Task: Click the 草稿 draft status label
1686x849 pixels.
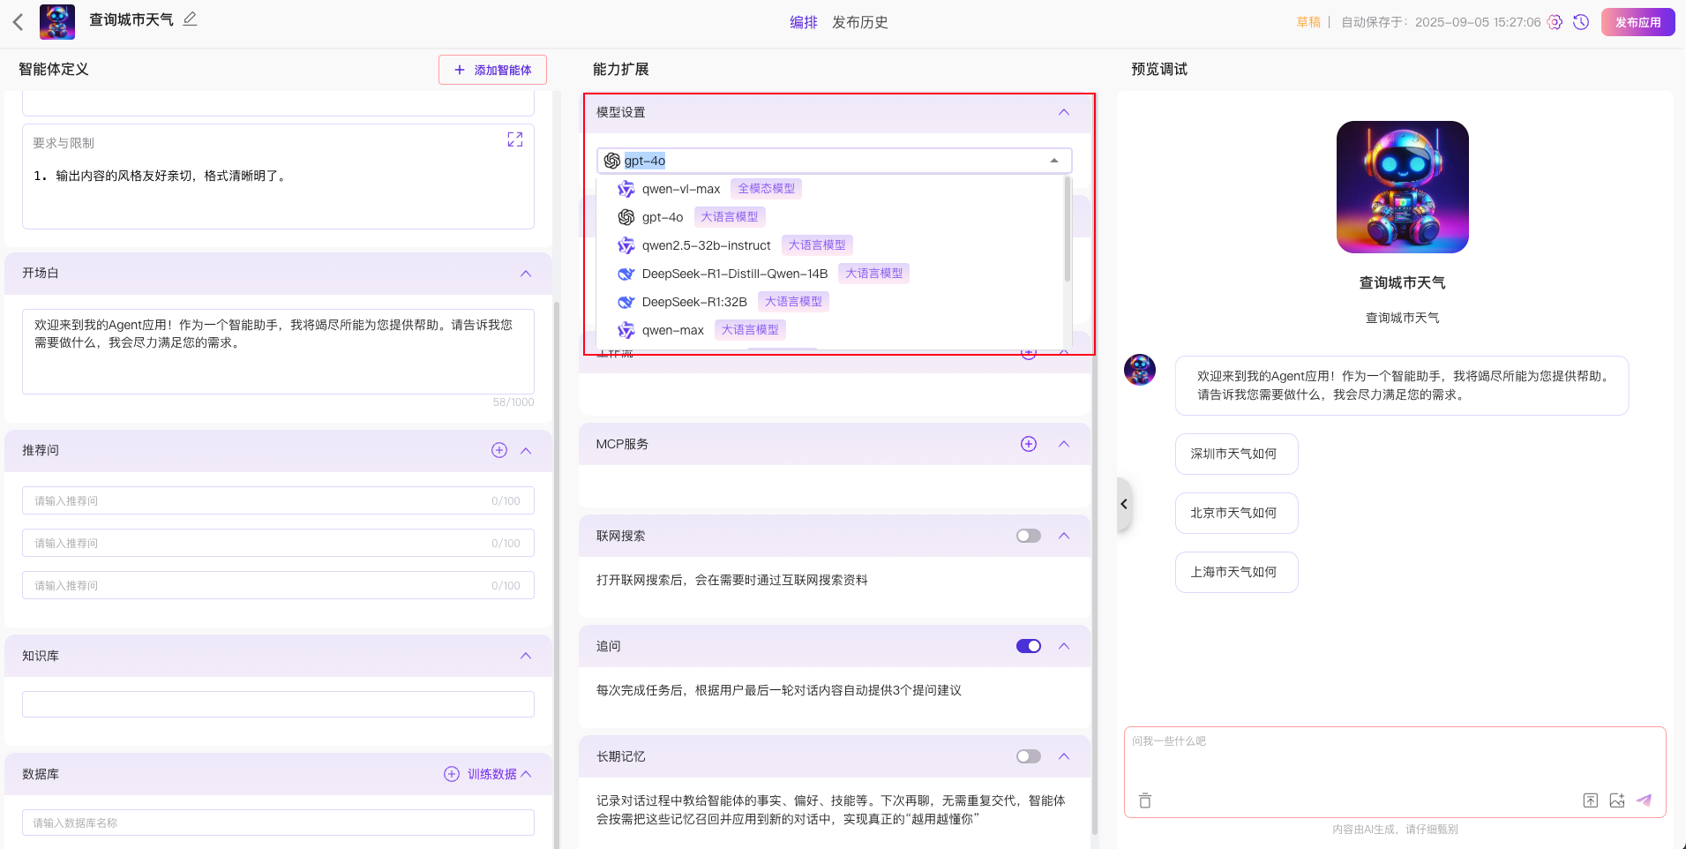Action: pyautogui.click(x=1308, y=22)
